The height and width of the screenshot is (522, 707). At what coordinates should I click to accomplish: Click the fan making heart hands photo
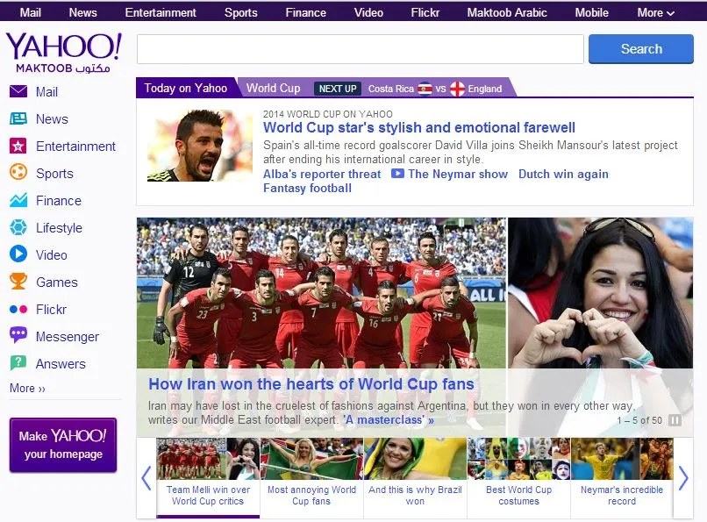(601, 293)
